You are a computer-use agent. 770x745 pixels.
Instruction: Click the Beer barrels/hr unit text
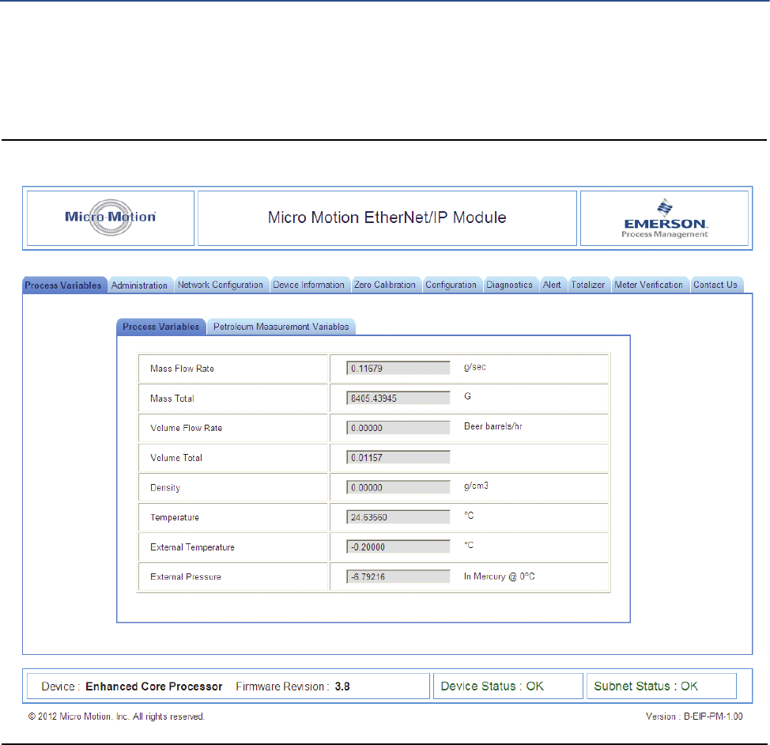[493, 426]
